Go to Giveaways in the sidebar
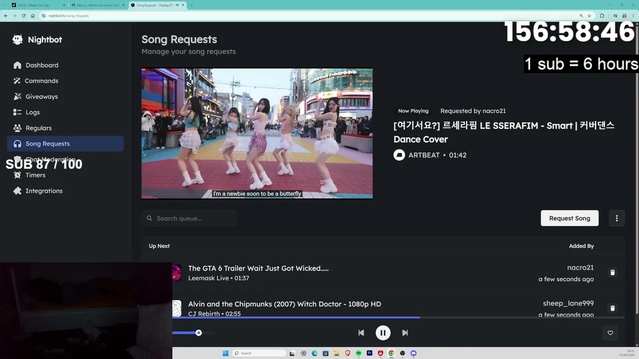Screen dimensions: 639x359 [65, 97]
